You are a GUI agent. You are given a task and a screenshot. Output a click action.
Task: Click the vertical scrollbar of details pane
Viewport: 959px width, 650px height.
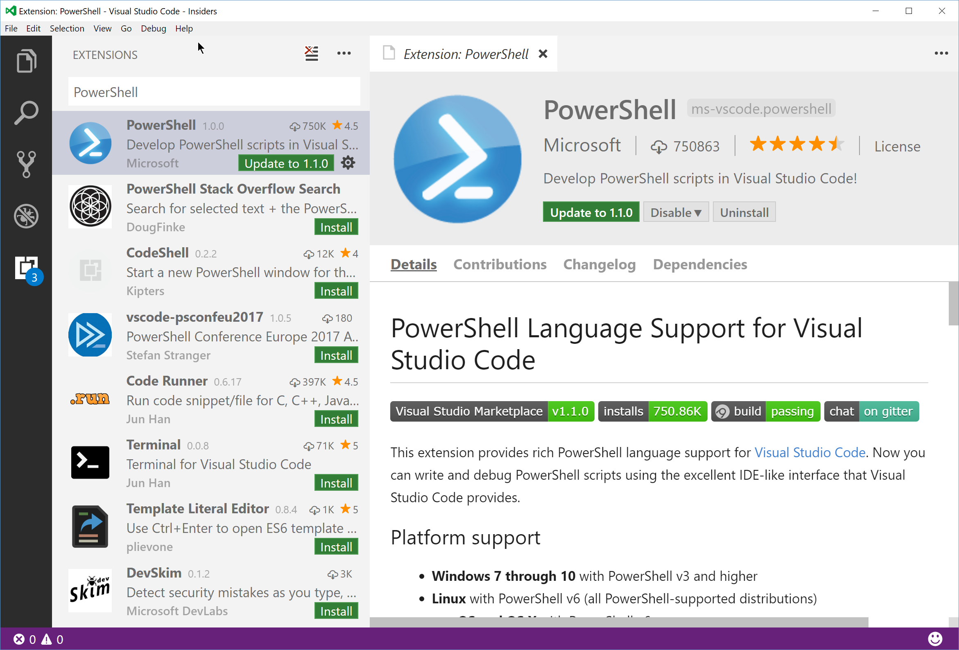pos(953,303)
